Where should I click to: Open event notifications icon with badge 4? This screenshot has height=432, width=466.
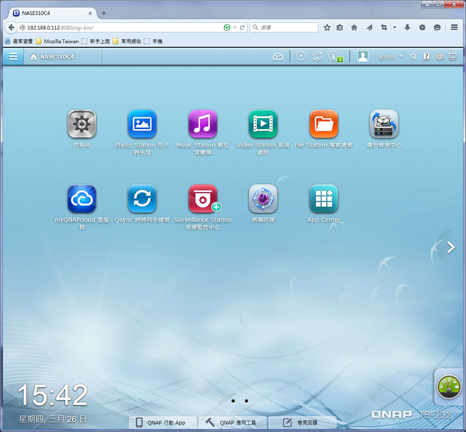(335, 57)
